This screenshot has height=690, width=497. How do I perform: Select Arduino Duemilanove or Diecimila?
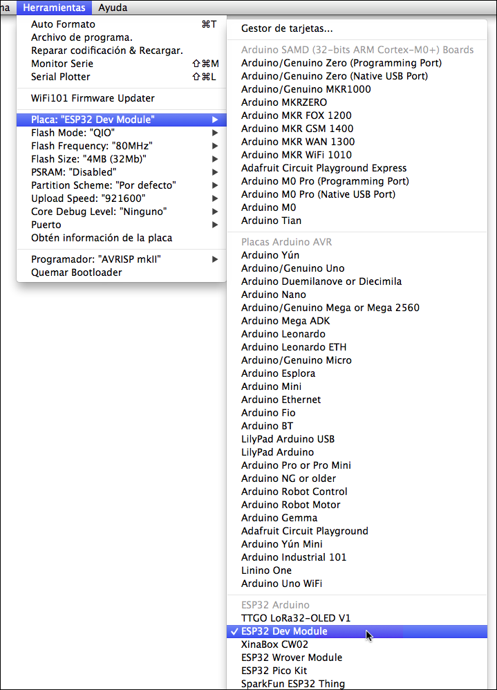tap(357, 281)
